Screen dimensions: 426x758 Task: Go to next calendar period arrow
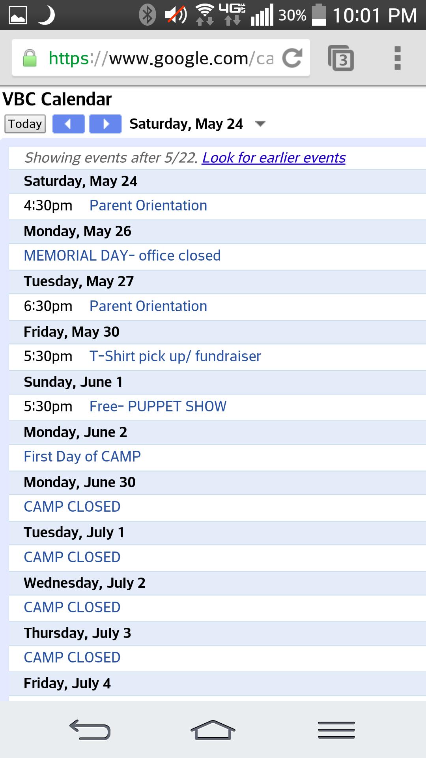click(105, 124)
